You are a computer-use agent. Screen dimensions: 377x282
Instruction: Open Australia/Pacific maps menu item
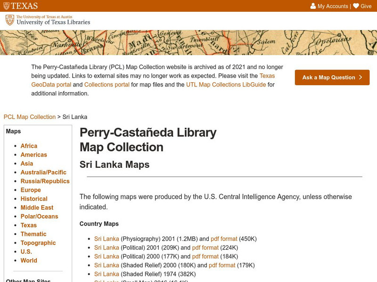pos(43,172)
